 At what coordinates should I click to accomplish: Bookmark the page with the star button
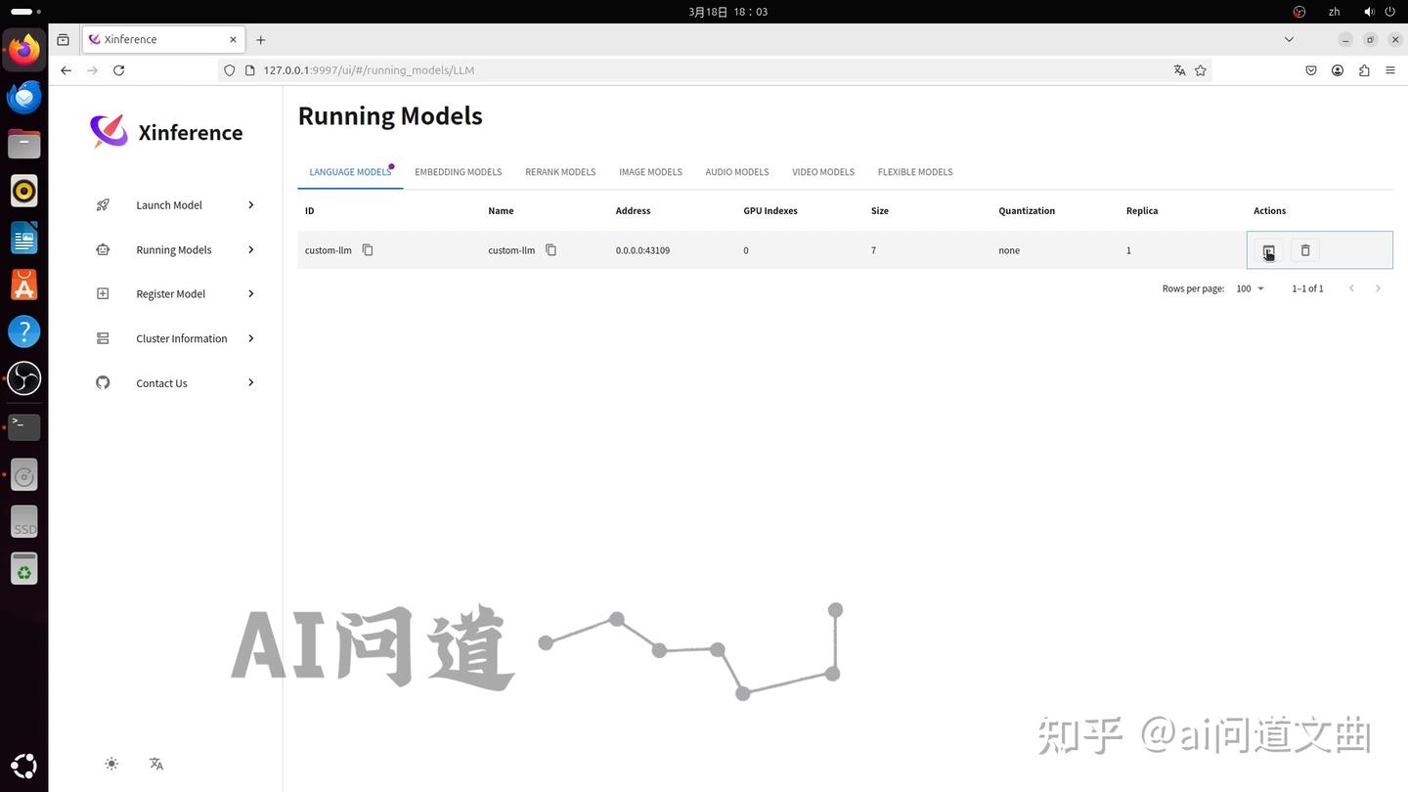pyautogui.click(x=1201, y=69)
